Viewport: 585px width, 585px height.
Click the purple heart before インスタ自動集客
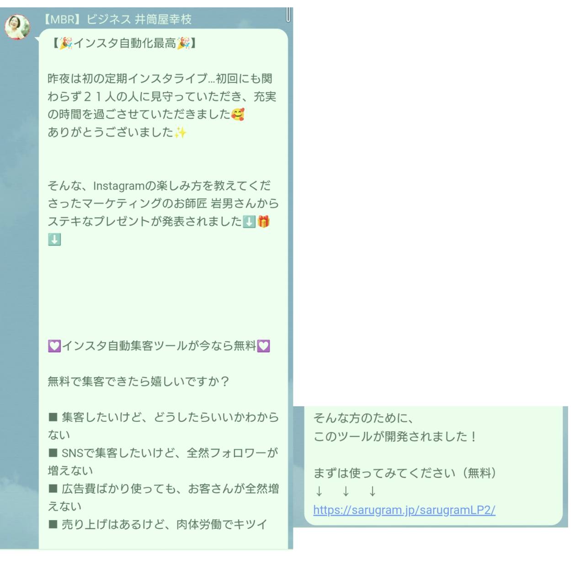[54, 346]
